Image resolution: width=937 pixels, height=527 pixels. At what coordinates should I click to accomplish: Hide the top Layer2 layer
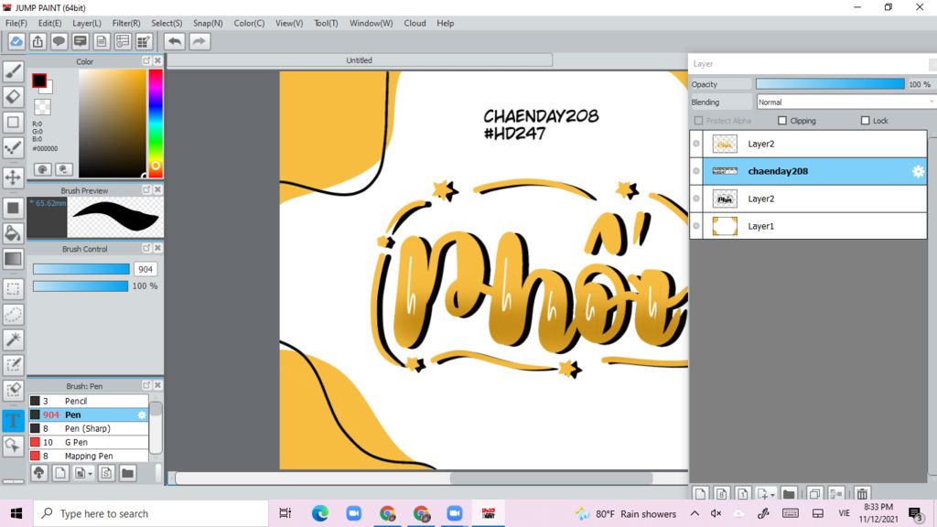tap(696, 144)
